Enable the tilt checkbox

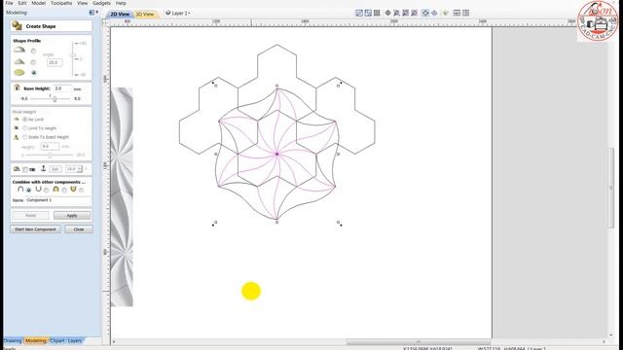[x=25, y=169]
